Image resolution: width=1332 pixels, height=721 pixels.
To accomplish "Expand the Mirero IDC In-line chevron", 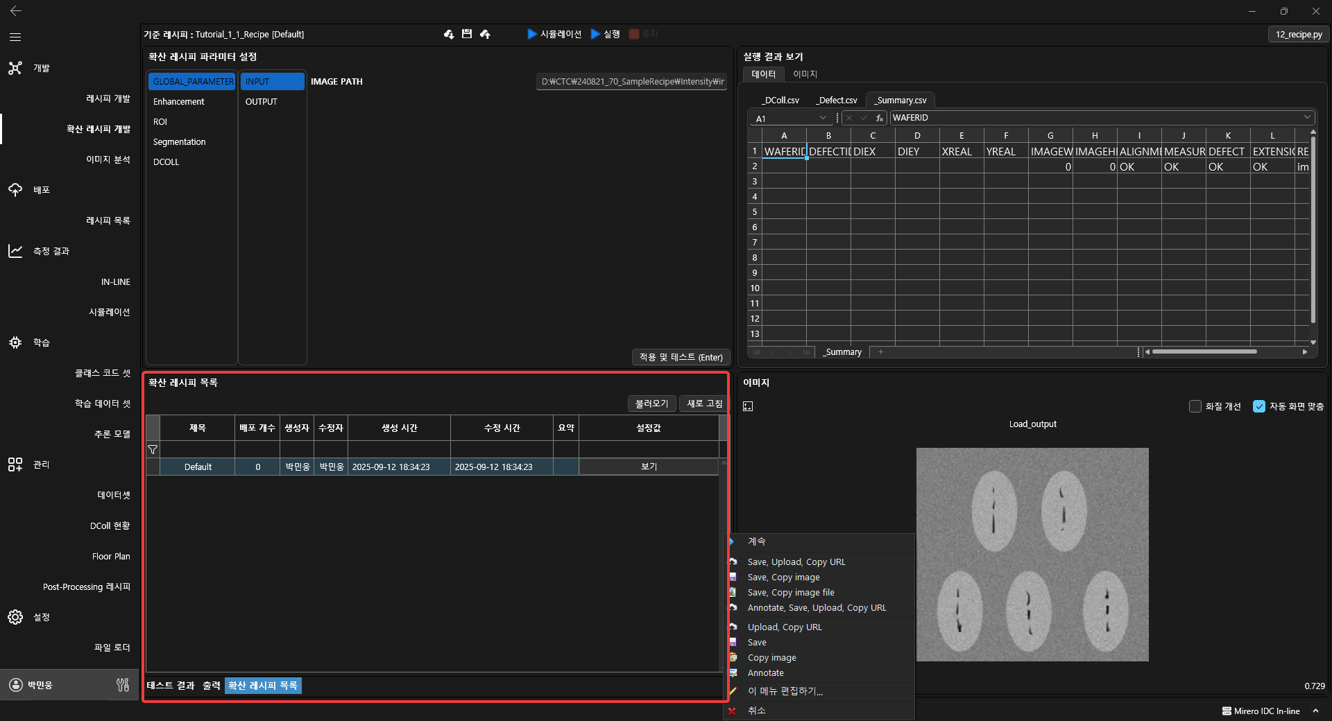I will (1315, 711).
